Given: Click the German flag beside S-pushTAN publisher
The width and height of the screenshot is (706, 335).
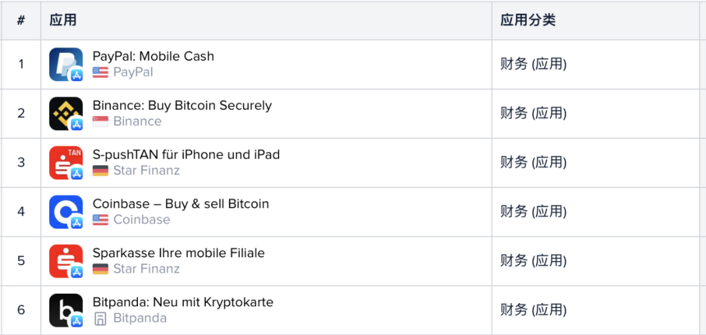Looking at the screenshot, I should click(101, 171).
